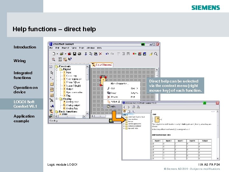Collapse the Analog tree folder

click(57, 99)
